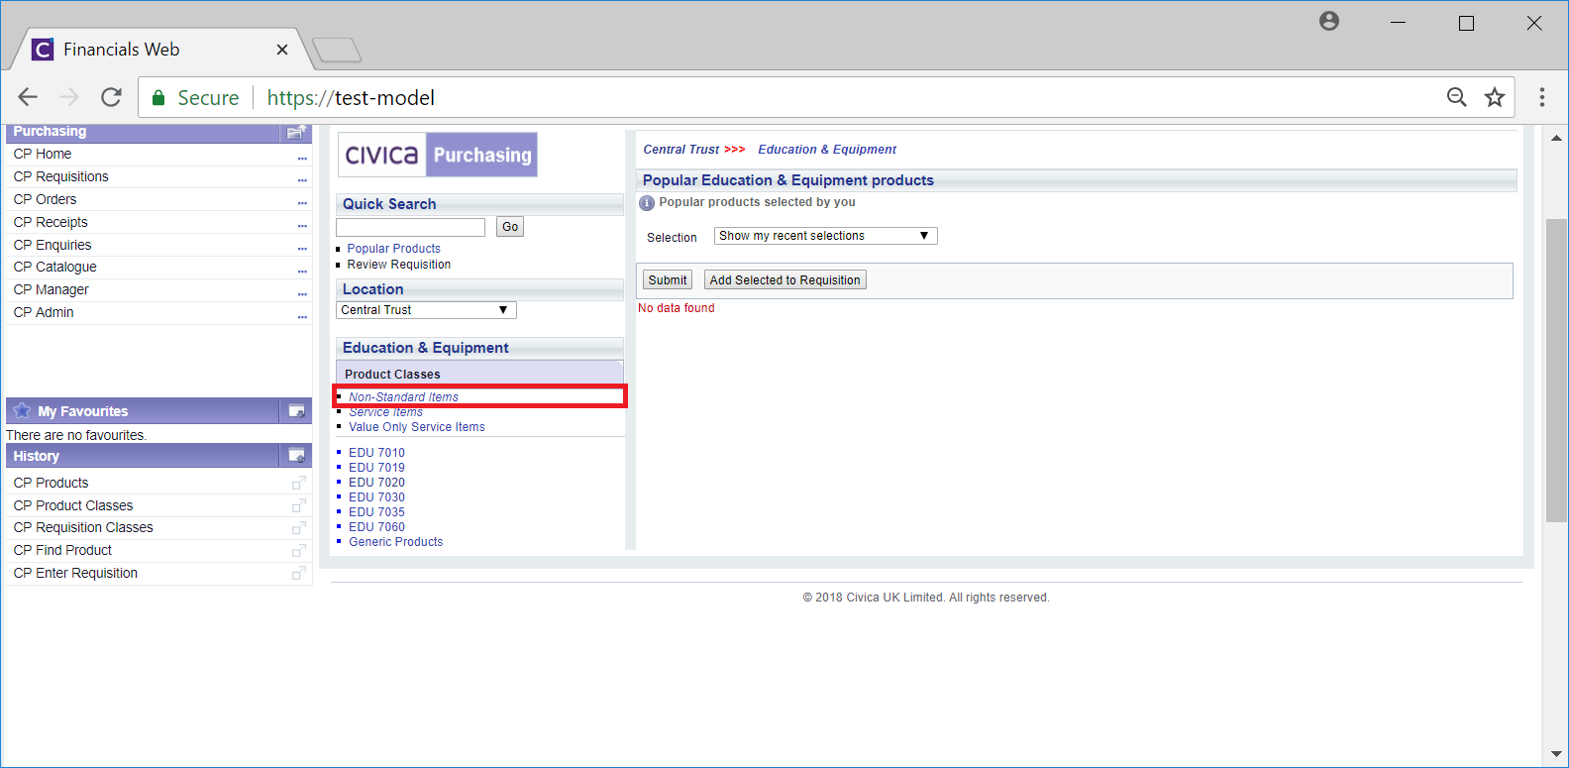This screenshot has height=768, width=1569.
Task: Open new-window icon for CP Products
Action: point(298,483)
